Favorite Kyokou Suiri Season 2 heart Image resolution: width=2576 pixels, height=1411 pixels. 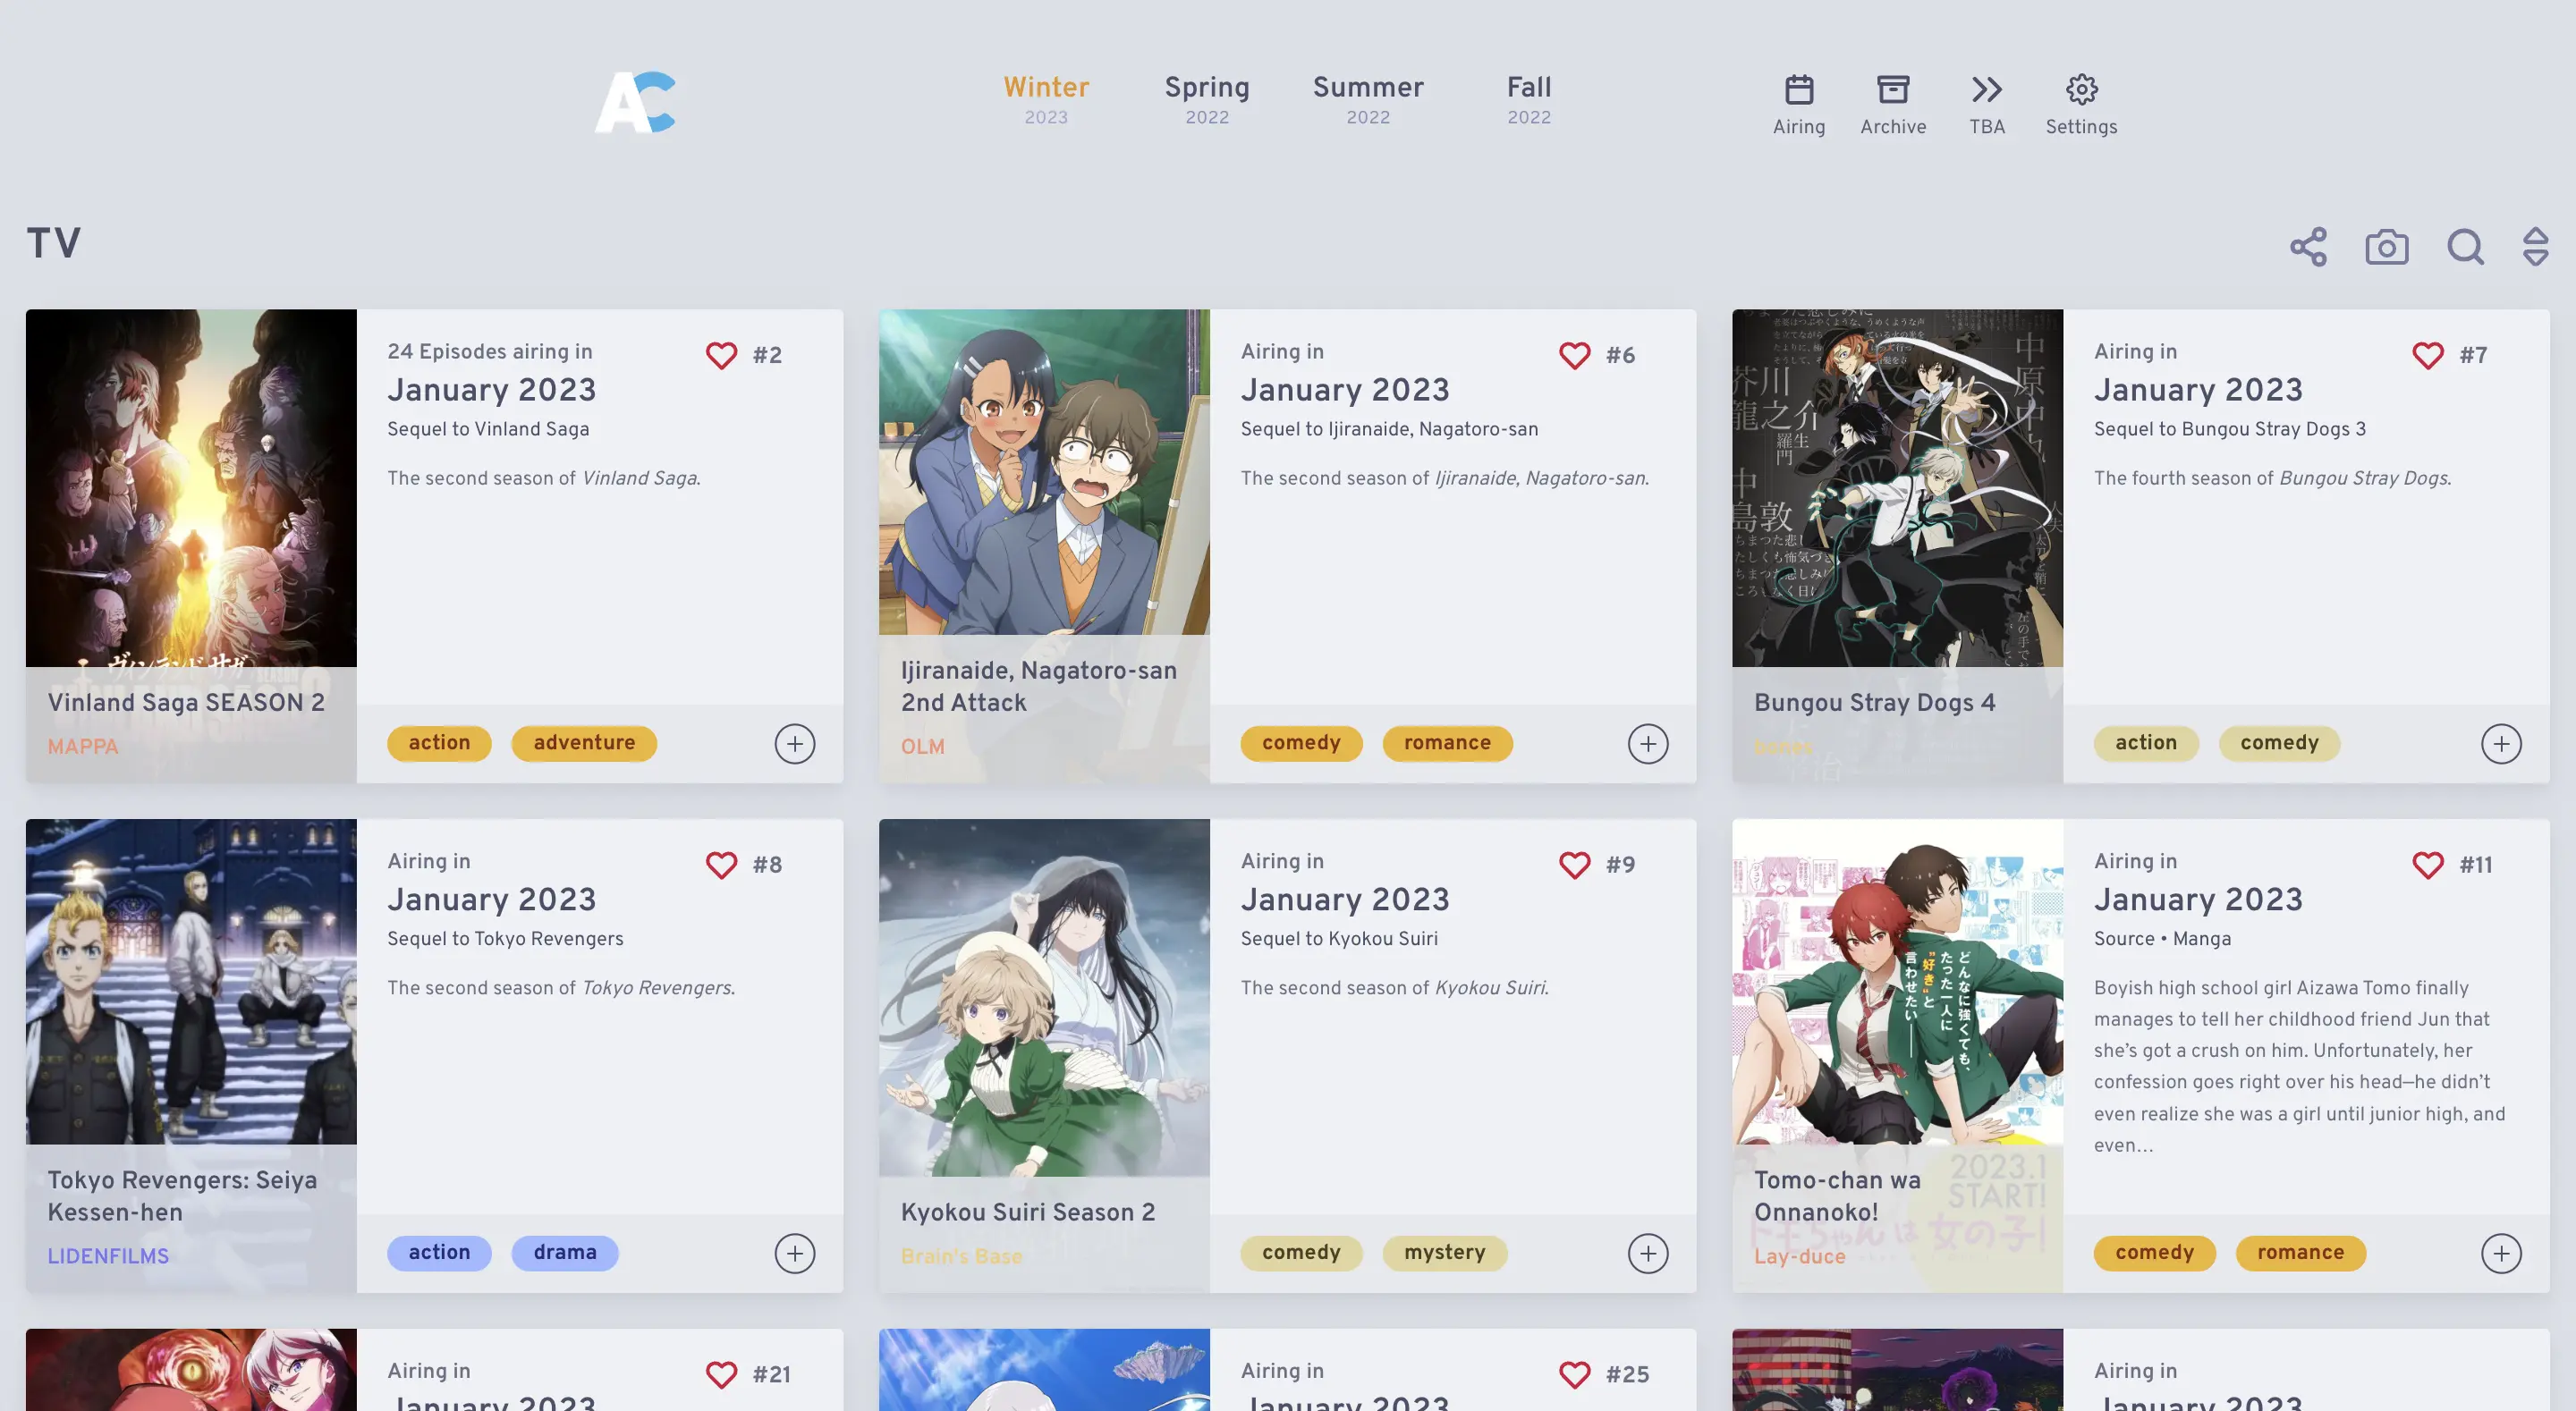(1574, 865)
